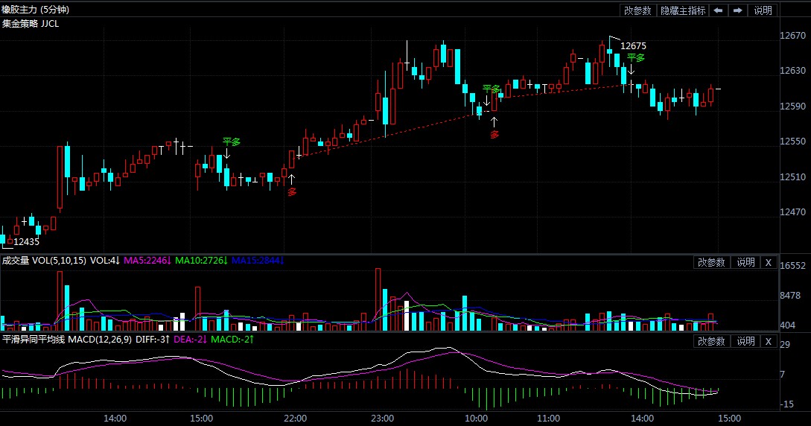Click the MACD:-2 green readout
The height and width of the screenshot is (426, 811).
[232, 339]
